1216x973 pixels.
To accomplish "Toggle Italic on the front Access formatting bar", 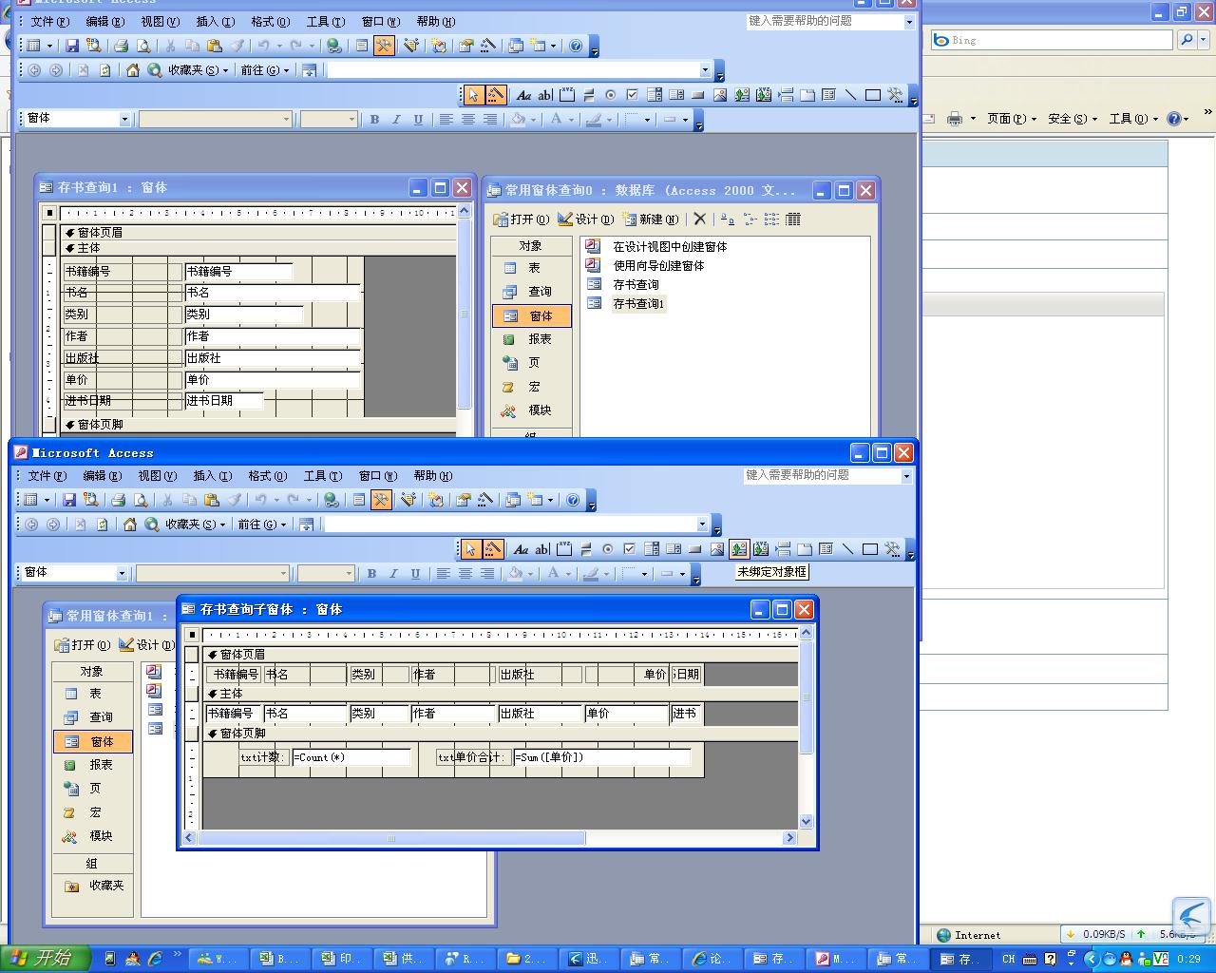I will click(393, 573).
